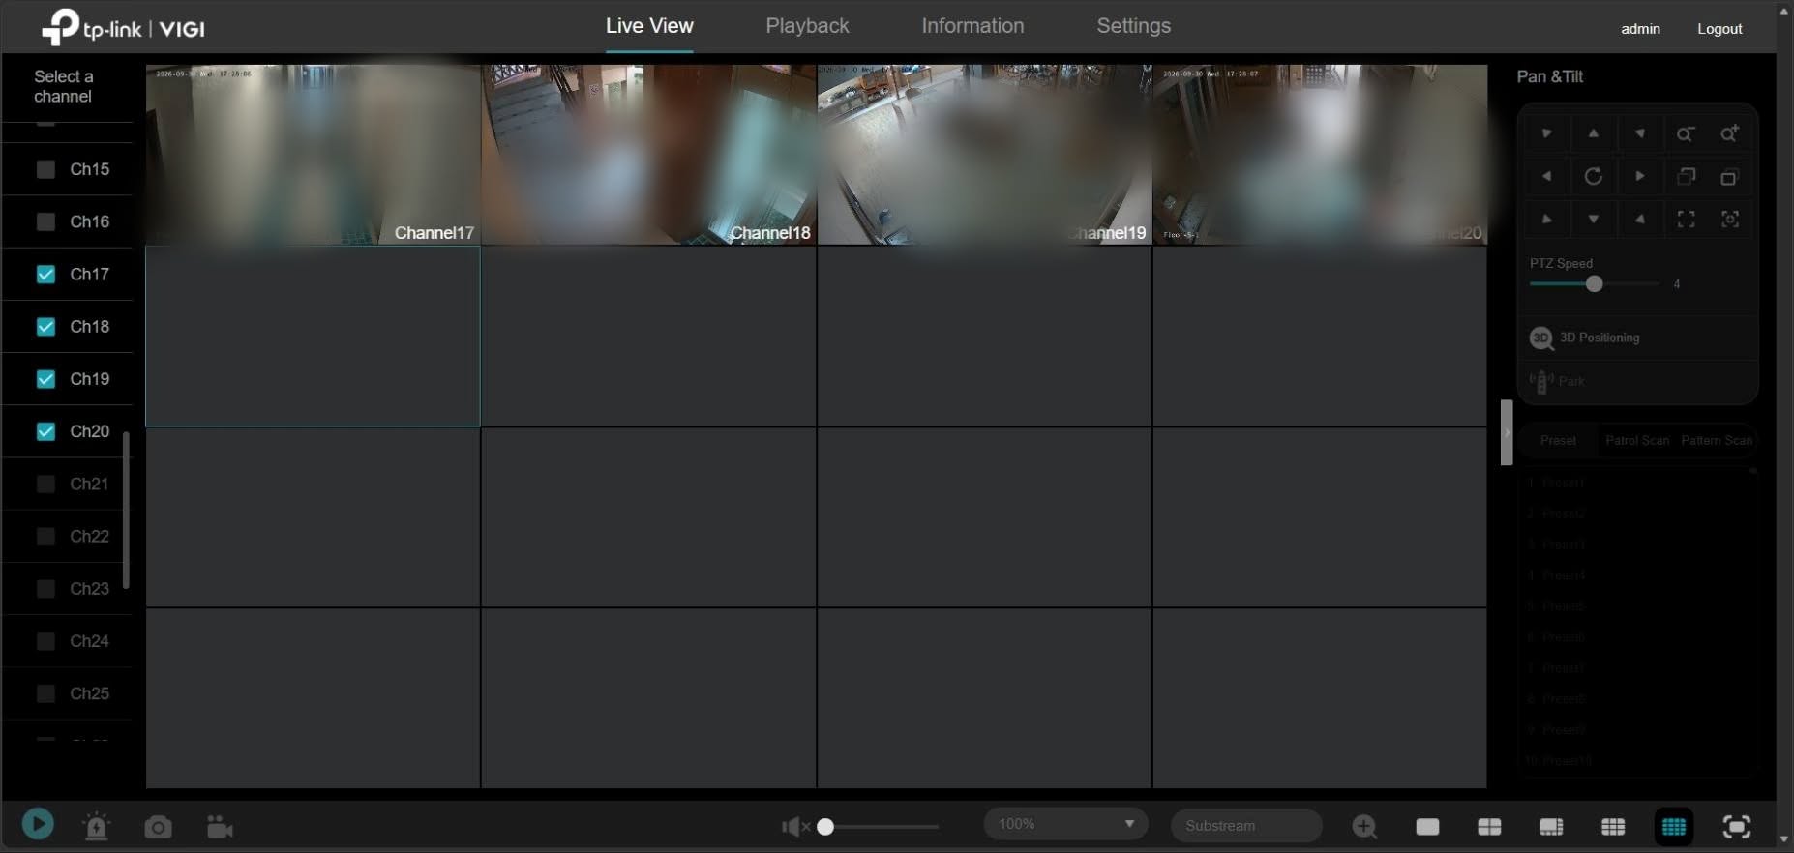Trigger the manual alarm siren icon
This screenshot has width=1794, height=853.
97,827
